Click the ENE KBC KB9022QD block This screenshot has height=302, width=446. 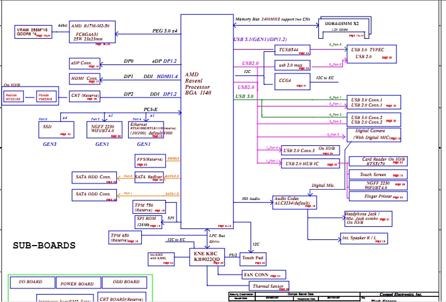coord(207,257)
